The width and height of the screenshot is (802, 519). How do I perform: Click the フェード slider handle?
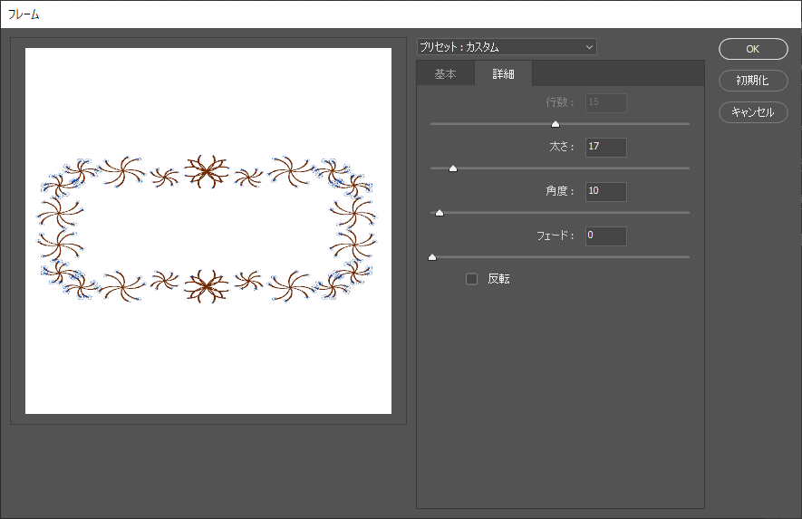(432, 257)
